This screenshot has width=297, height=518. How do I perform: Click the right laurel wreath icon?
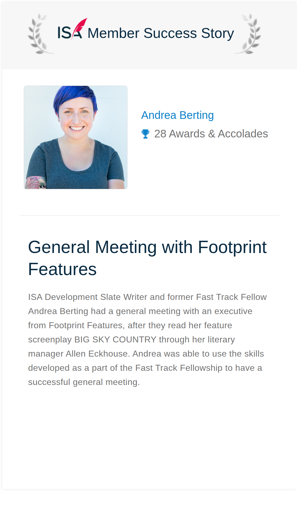(x=248, y=34)
